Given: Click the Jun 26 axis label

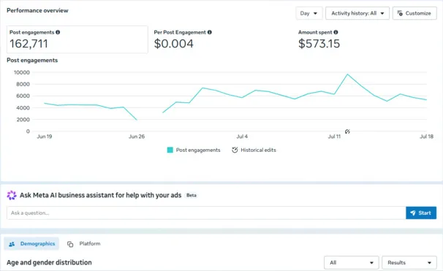Looking at the screenshot, I should click(x=137, y=137).
